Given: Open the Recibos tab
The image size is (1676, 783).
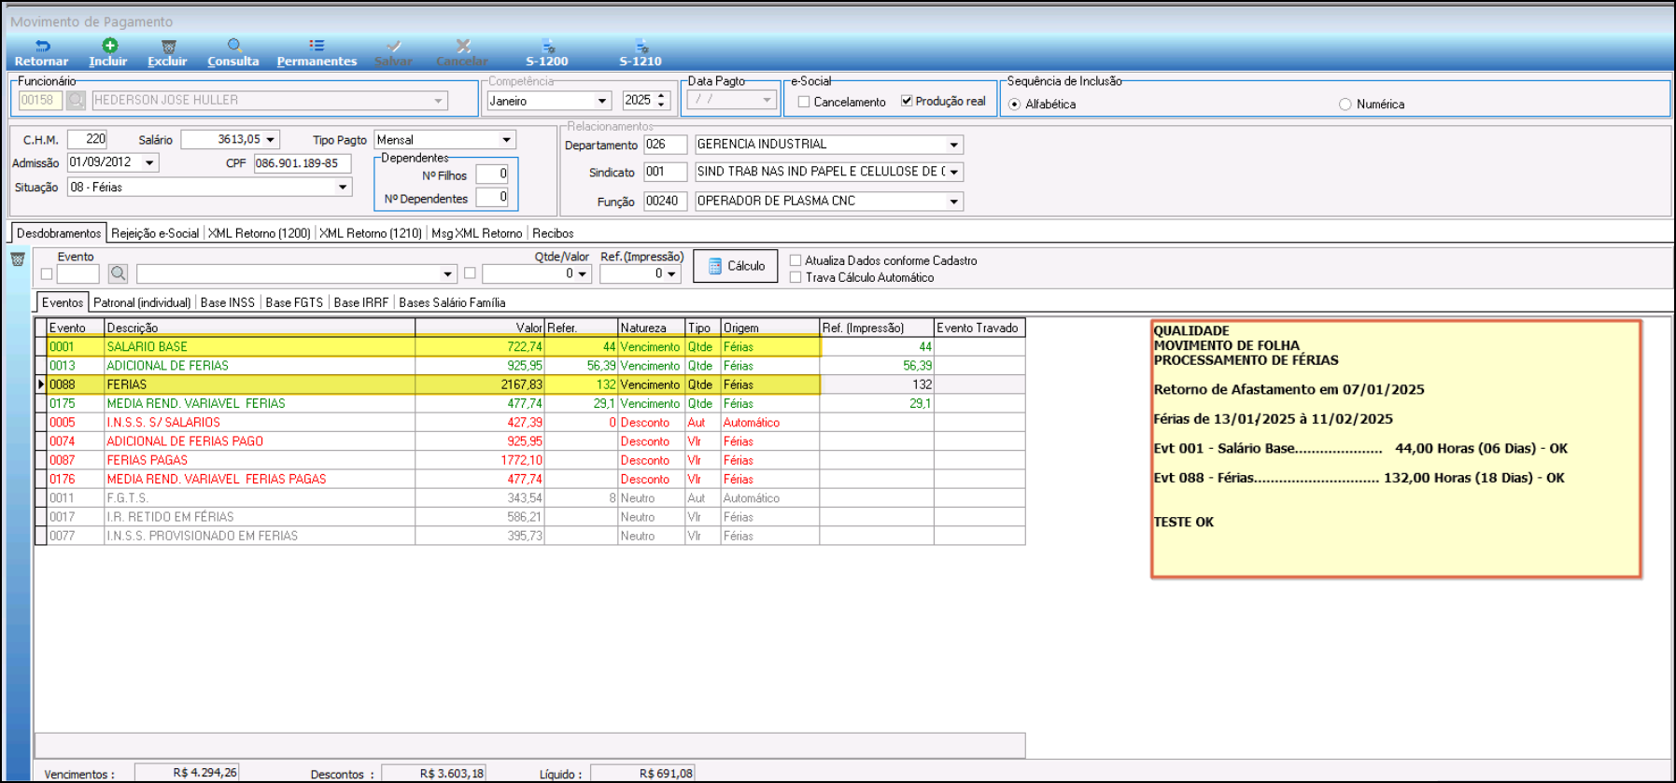Looking at the screenshot, I should [x=553, y=233].
